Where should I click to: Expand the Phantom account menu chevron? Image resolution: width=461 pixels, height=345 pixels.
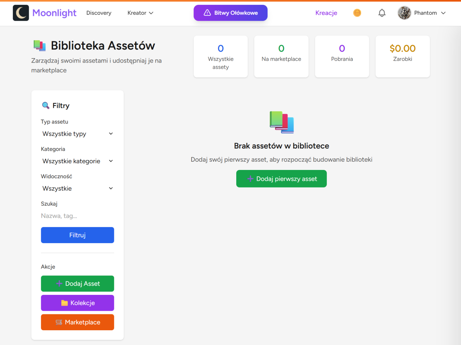443,13
